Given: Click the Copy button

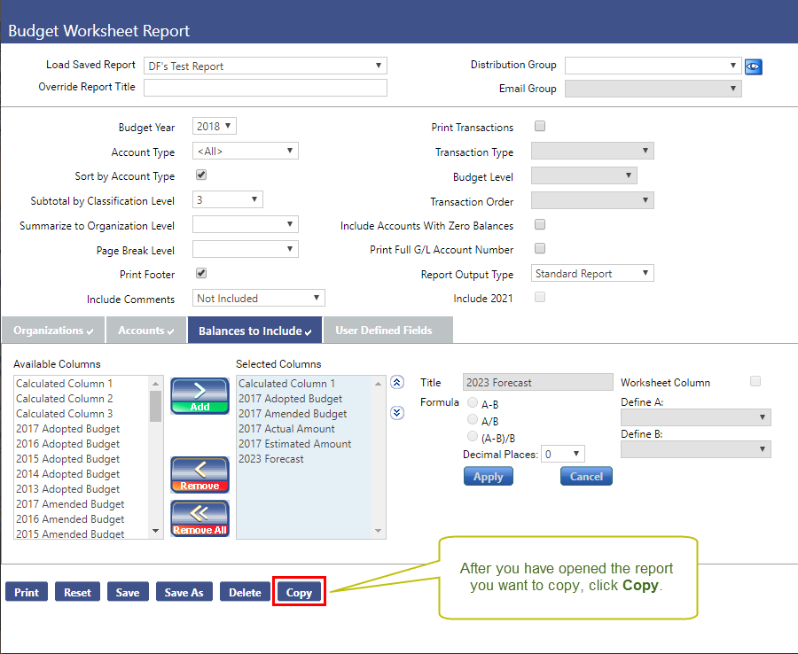Looking at the screenshot, I should (x=299, y=592).
